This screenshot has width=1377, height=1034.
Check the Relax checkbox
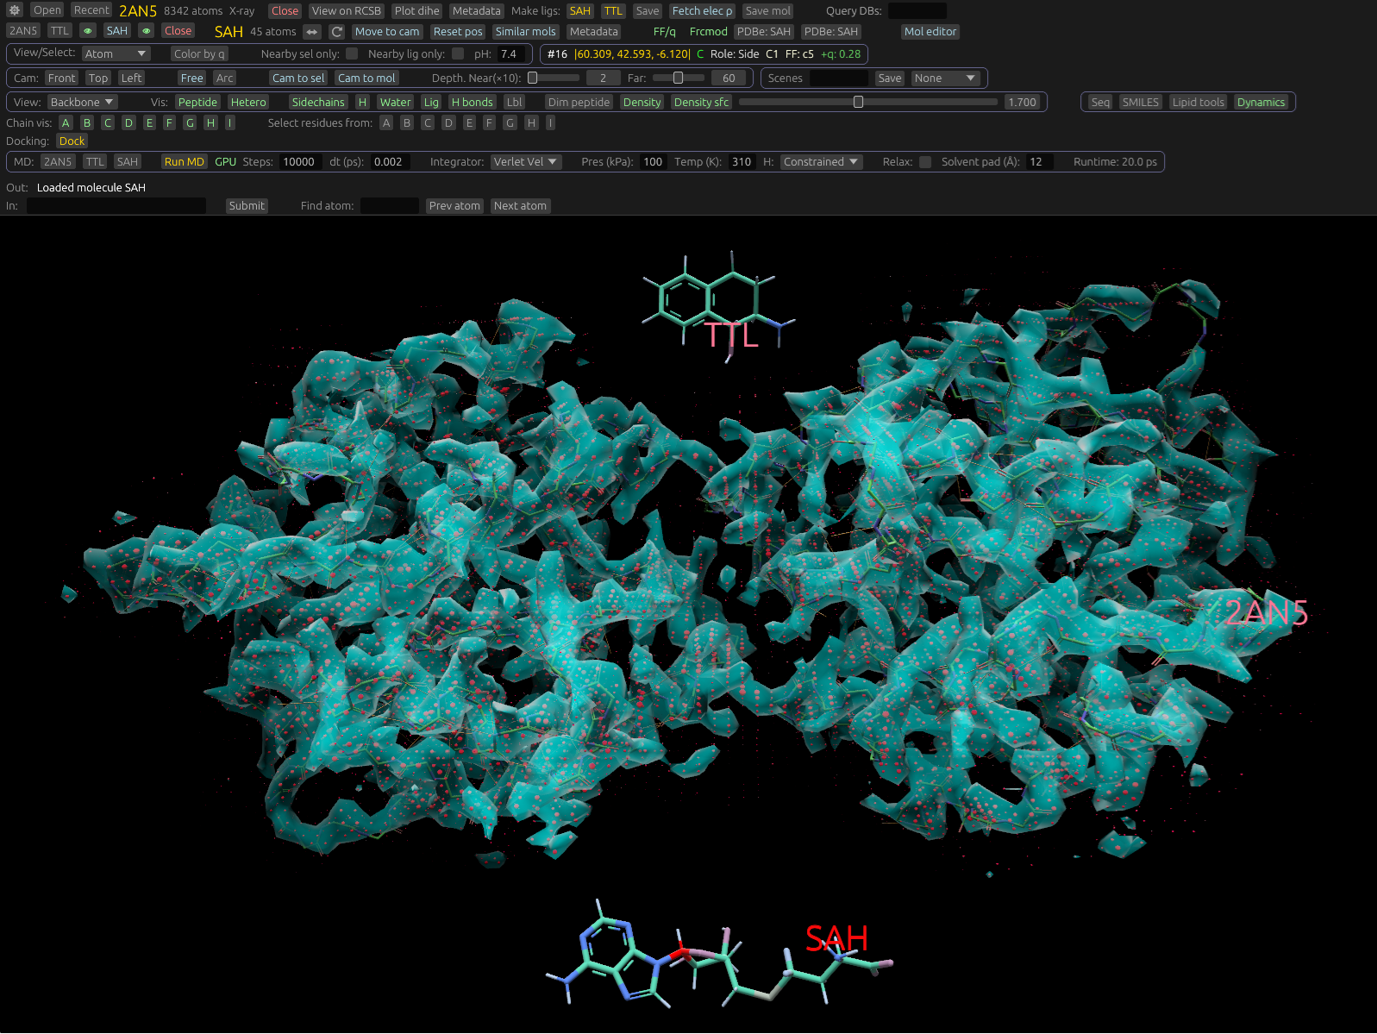tap(925, 162)
